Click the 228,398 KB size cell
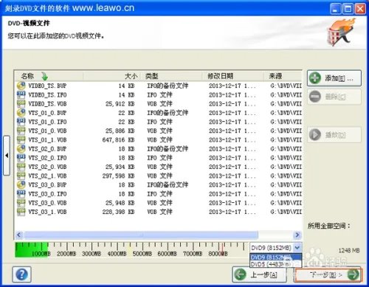 coord(118,212)
